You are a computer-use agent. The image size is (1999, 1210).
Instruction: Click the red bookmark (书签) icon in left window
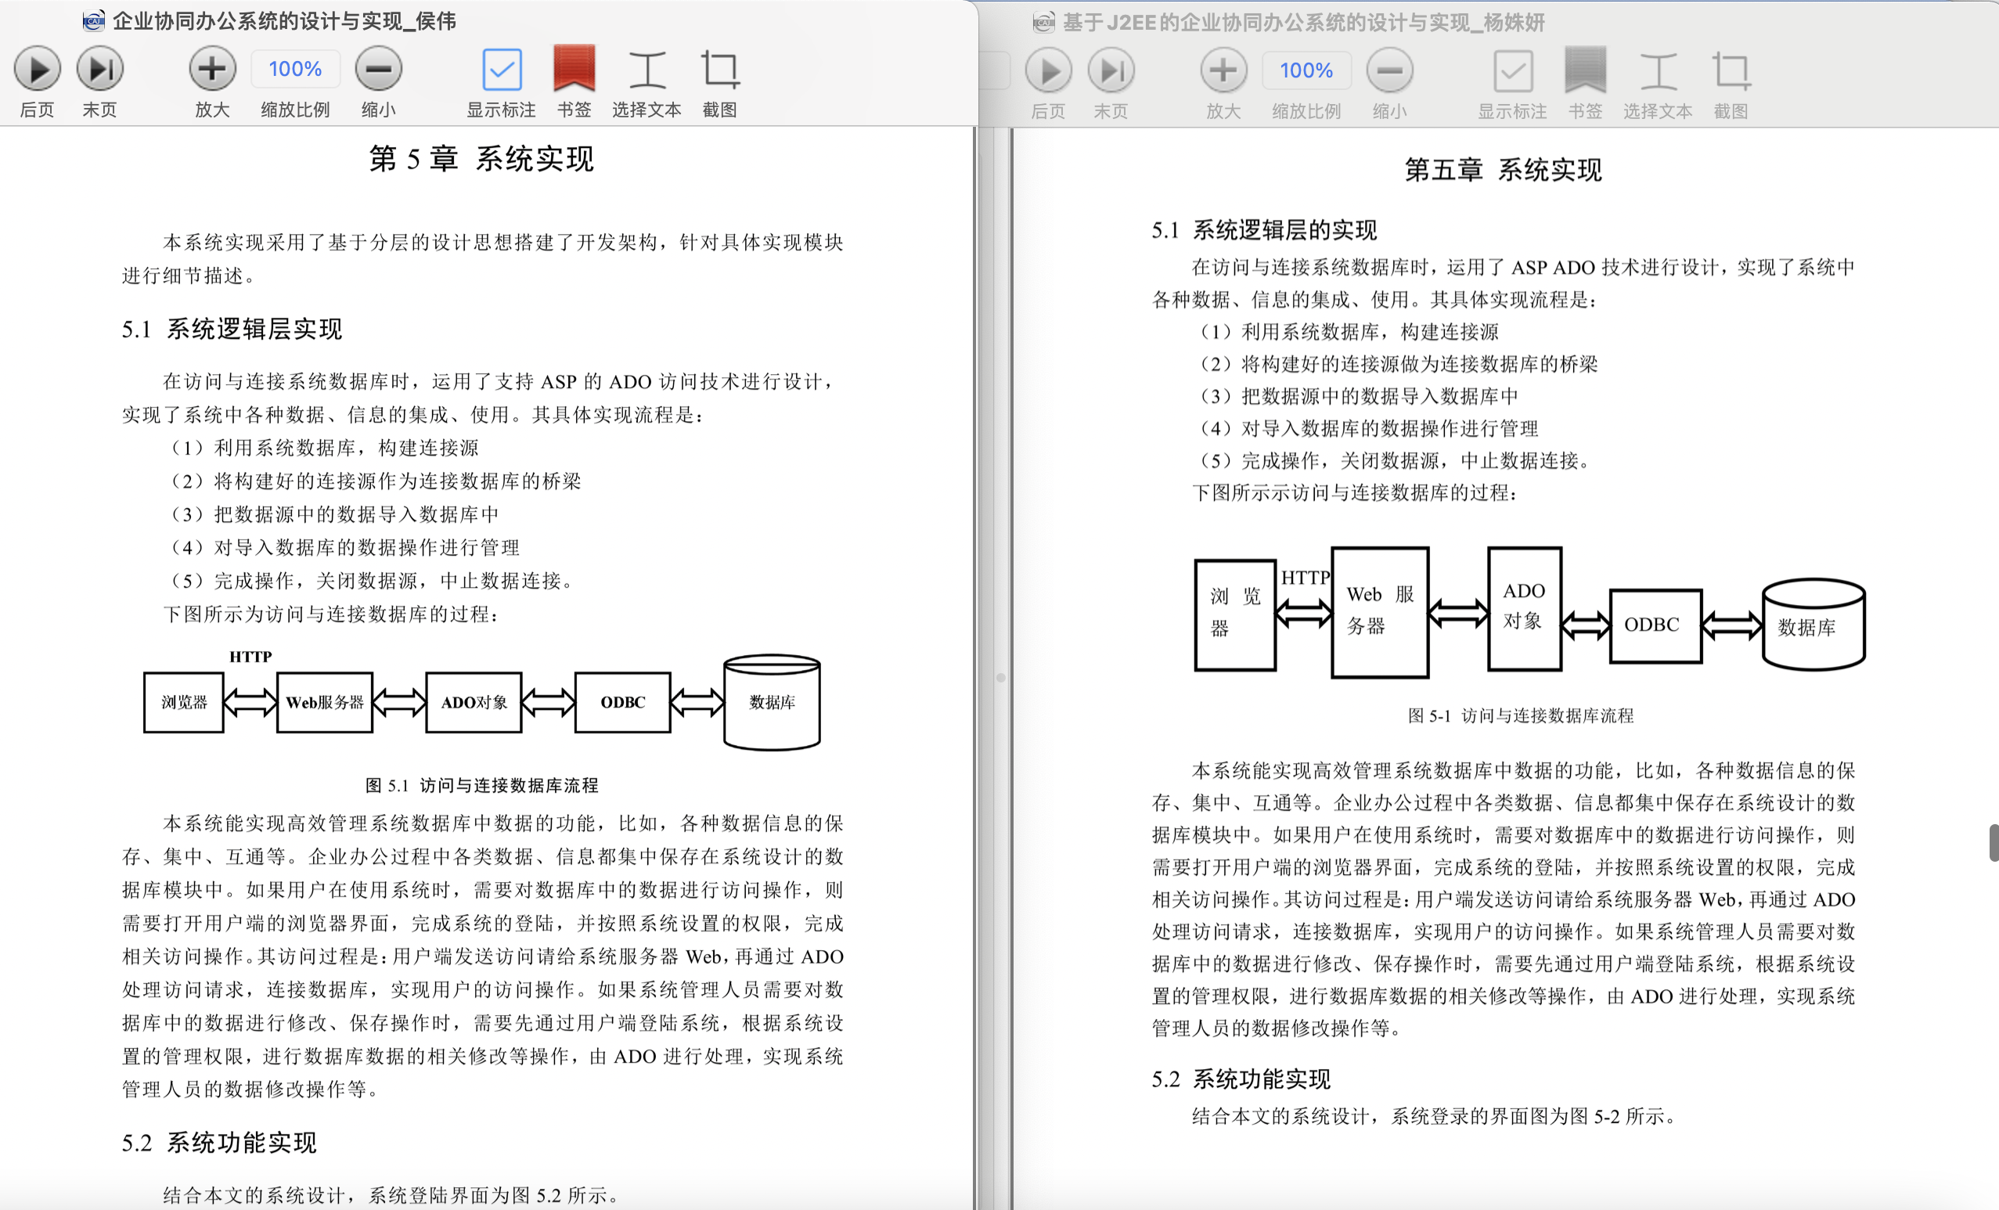[x=574, y=70]
